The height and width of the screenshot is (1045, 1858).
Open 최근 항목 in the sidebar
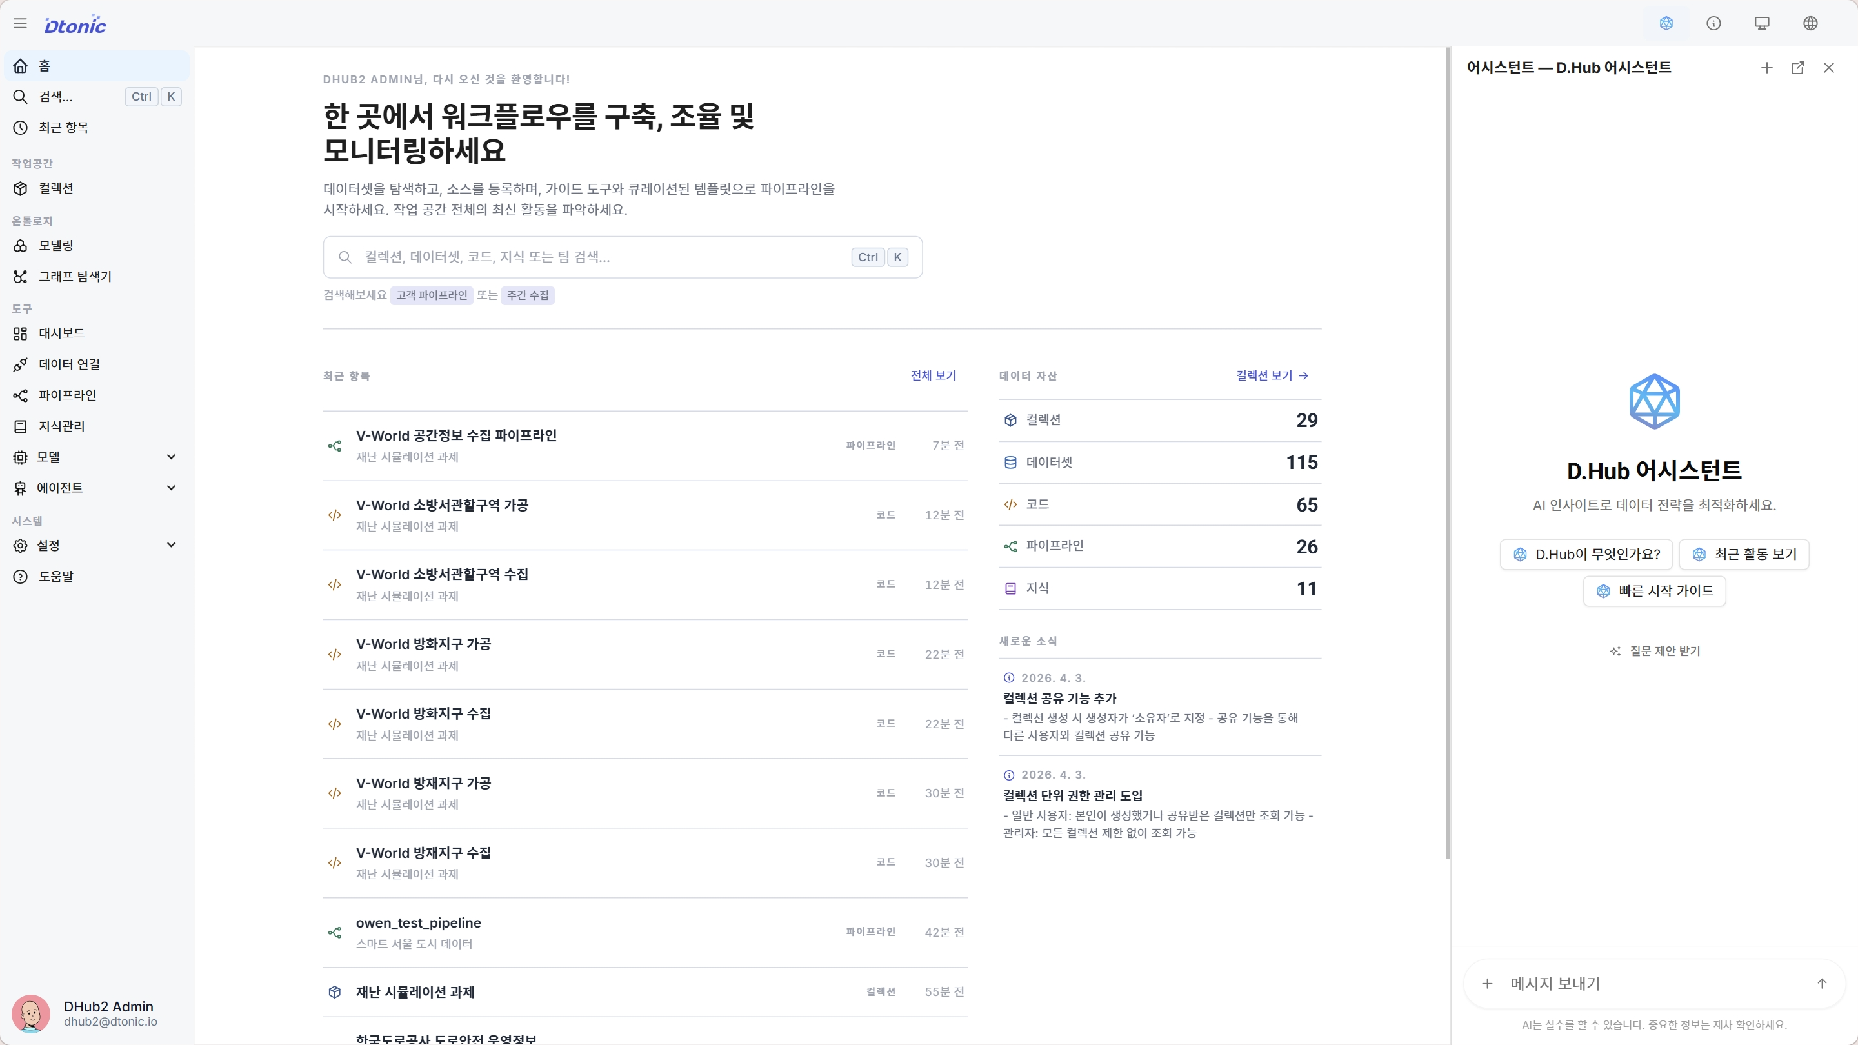click(x=97, y=128)
